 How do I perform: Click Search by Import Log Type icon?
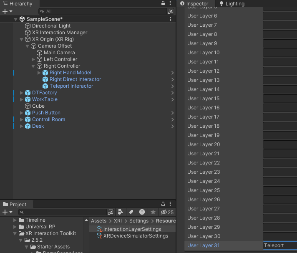142,212
